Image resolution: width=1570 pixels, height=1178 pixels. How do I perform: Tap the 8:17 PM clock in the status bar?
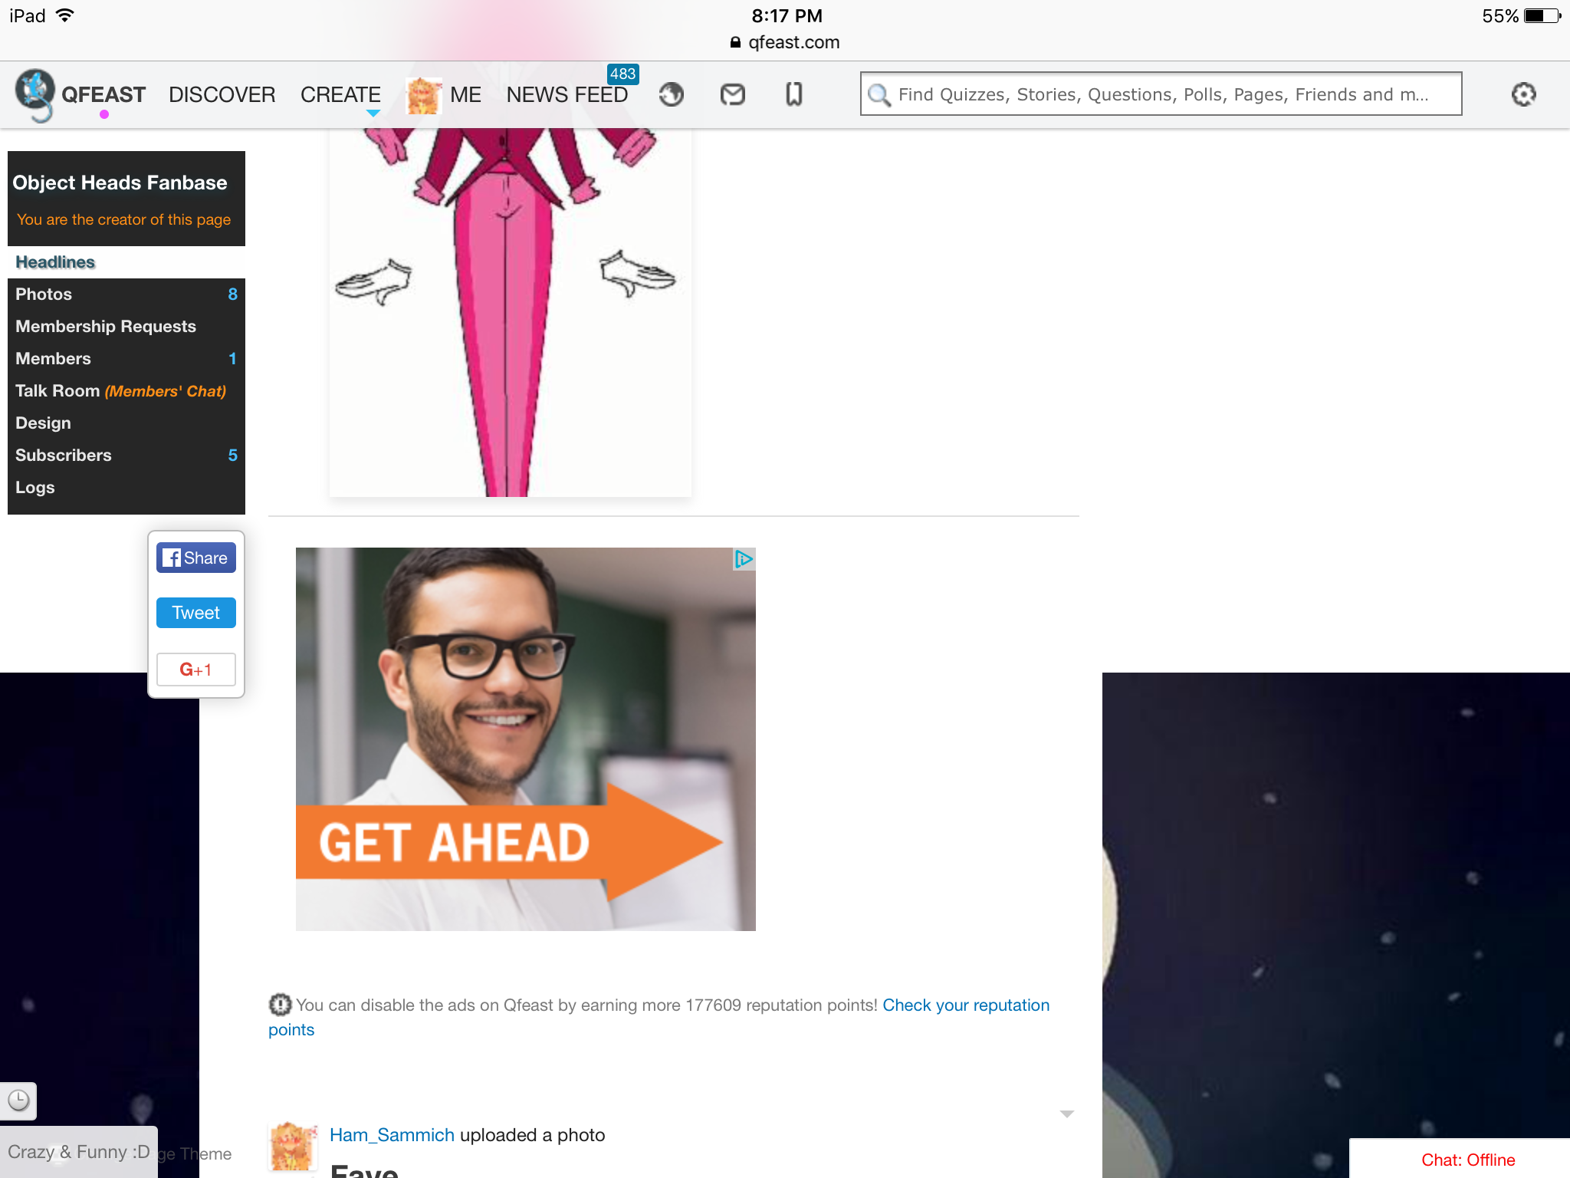point(787,15)
